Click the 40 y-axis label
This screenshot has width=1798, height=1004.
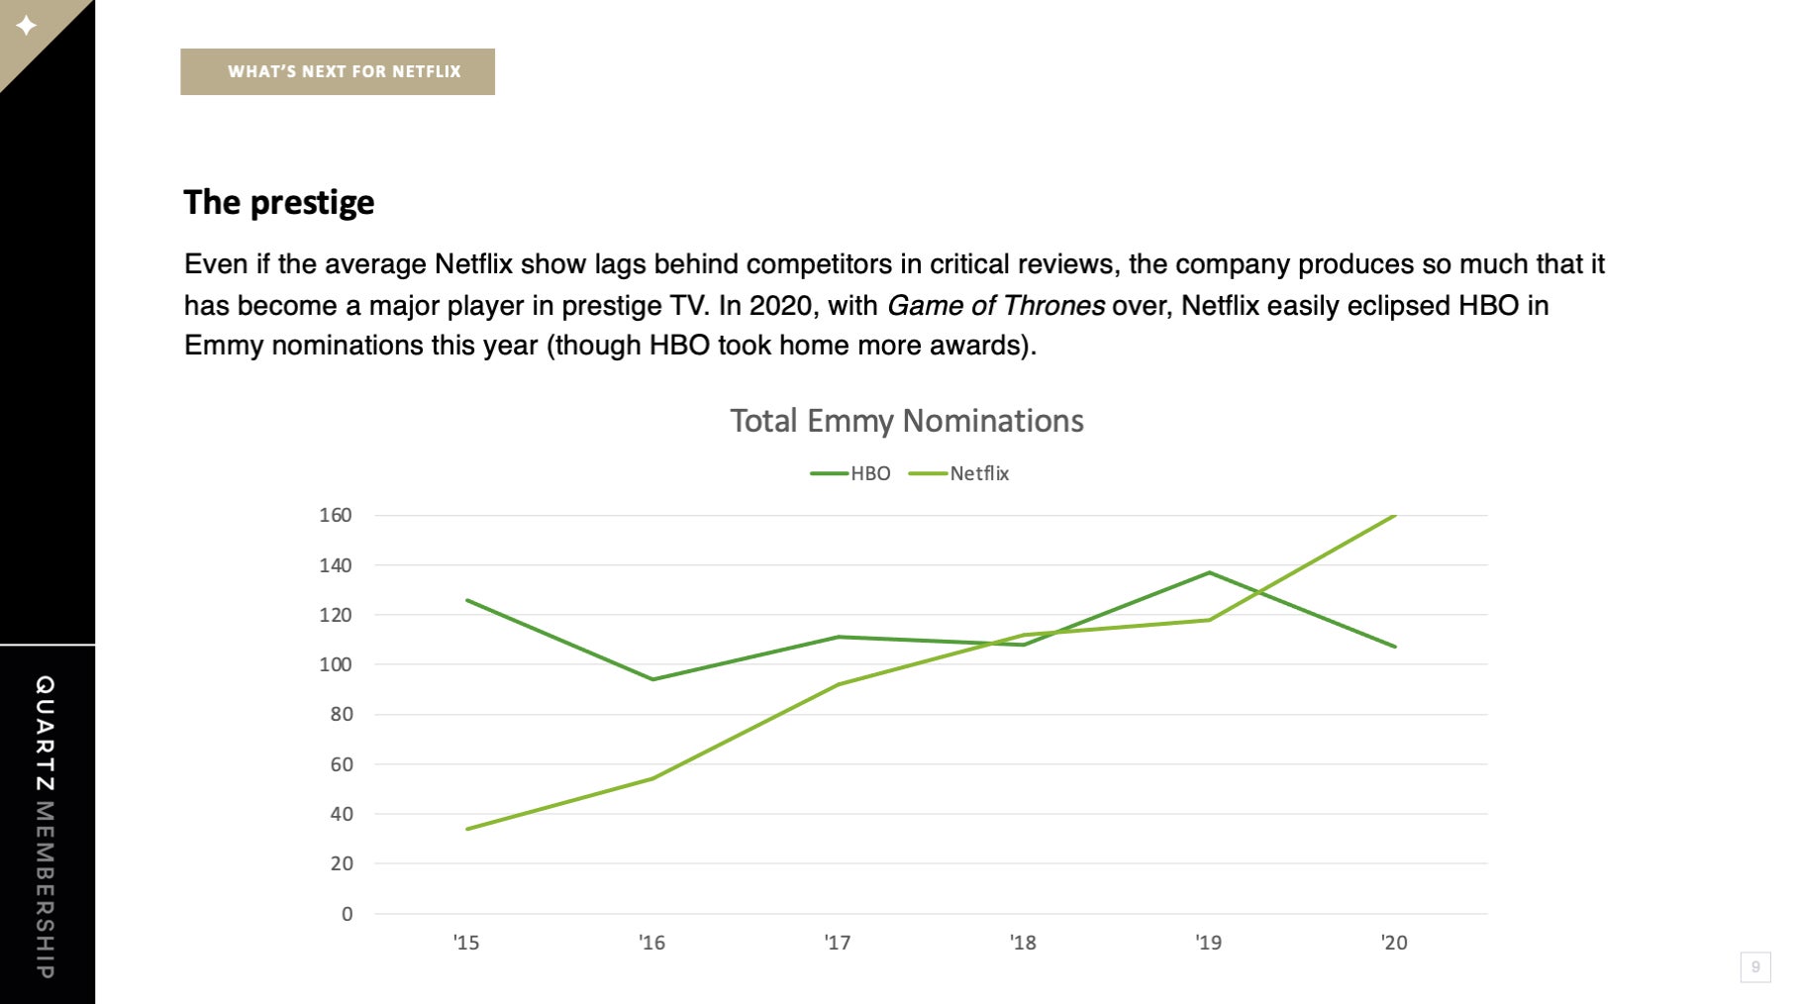pos(341,814)
